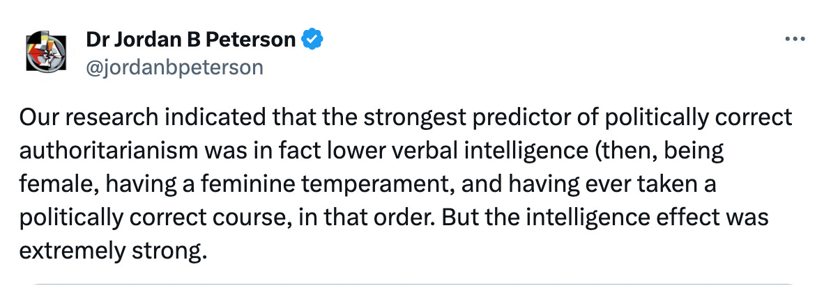Click the embedded card edge below the tweet

(411, 282)
